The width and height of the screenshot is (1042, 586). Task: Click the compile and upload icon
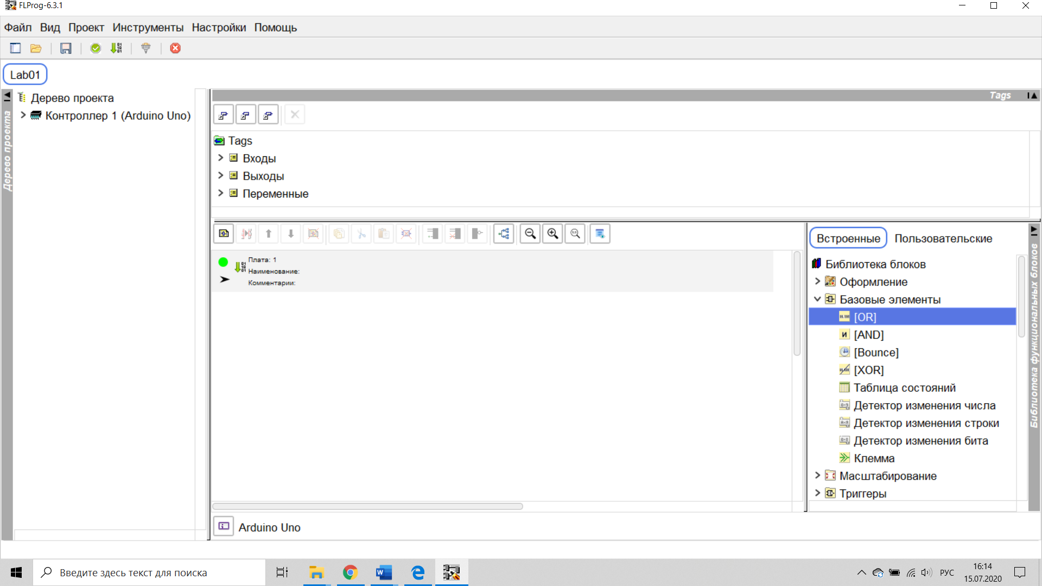[116, 48]
